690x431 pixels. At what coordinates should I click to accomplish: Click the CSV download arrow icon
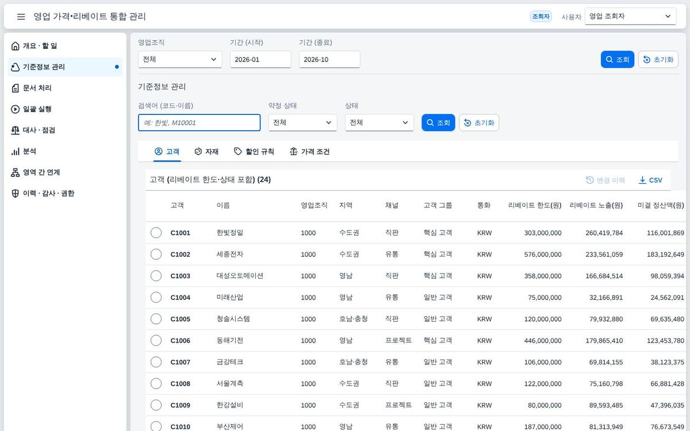click(642, 180)
